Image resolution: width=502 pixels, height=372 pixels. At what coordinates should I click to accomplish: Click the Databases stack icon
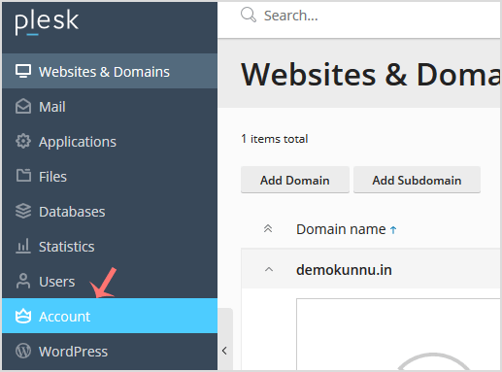coord(23,211)
